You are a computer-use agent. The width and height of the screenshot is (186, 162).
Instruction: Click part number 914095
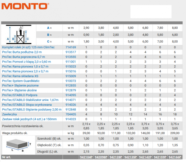pyautogui.click(x=71, y=95)
